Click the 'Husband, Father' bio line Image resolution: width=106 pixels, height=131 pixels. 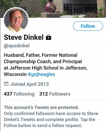41,55
